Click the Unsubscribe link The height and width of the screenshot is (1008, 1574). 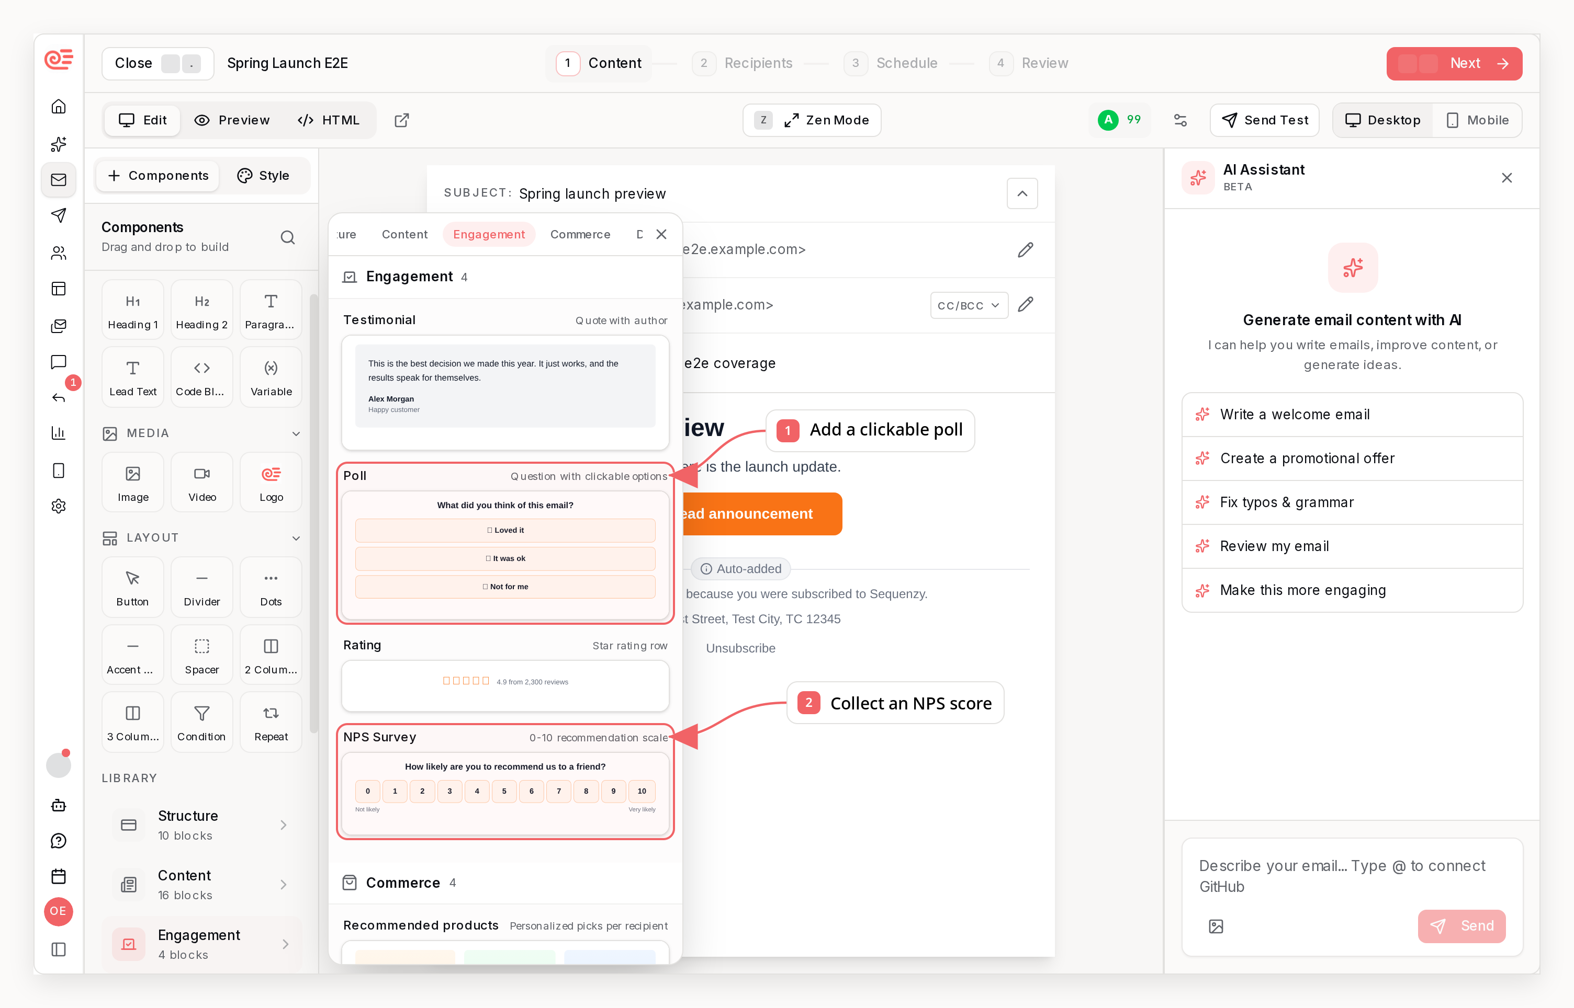pyautogui.click(x=740, y=648)
